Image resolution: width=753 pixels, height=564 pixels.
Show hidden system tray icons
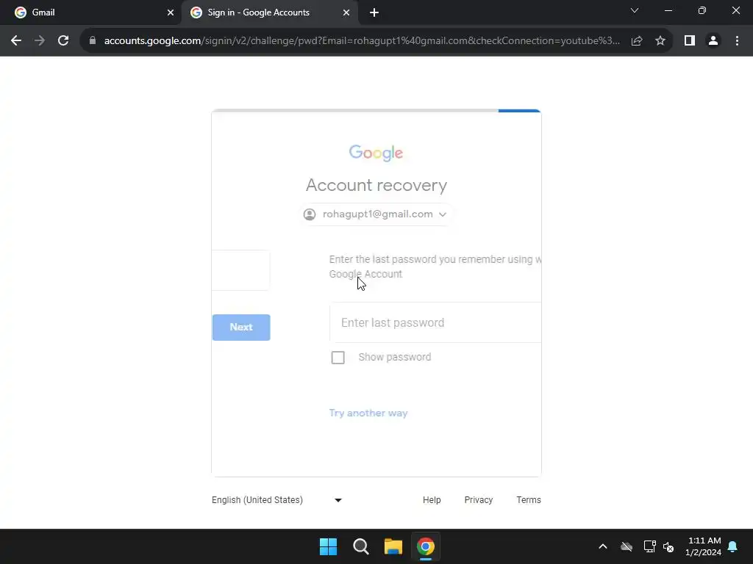pos(603,546)
